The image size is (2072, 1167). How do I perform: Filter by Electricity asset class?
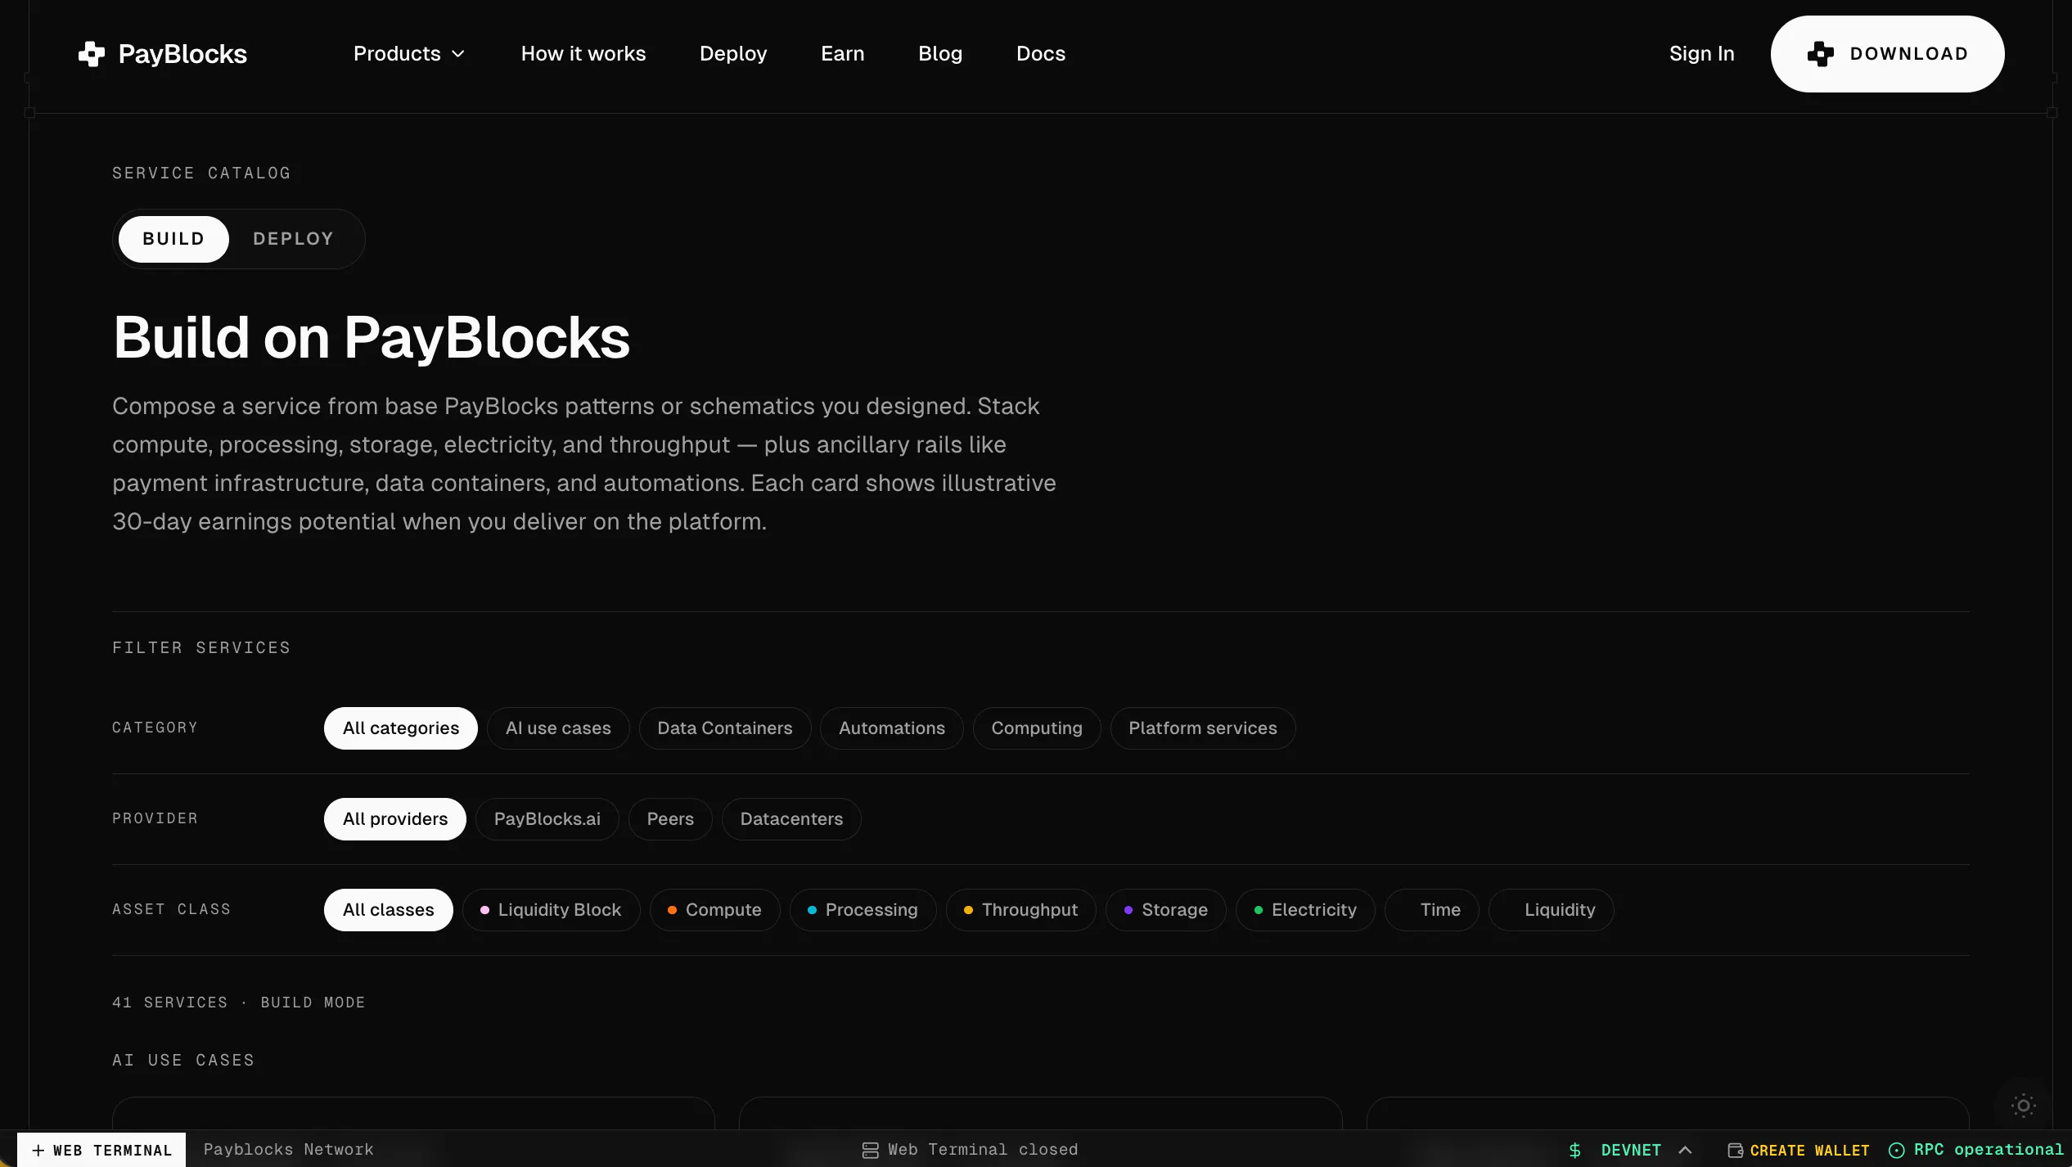(1306, 910)
